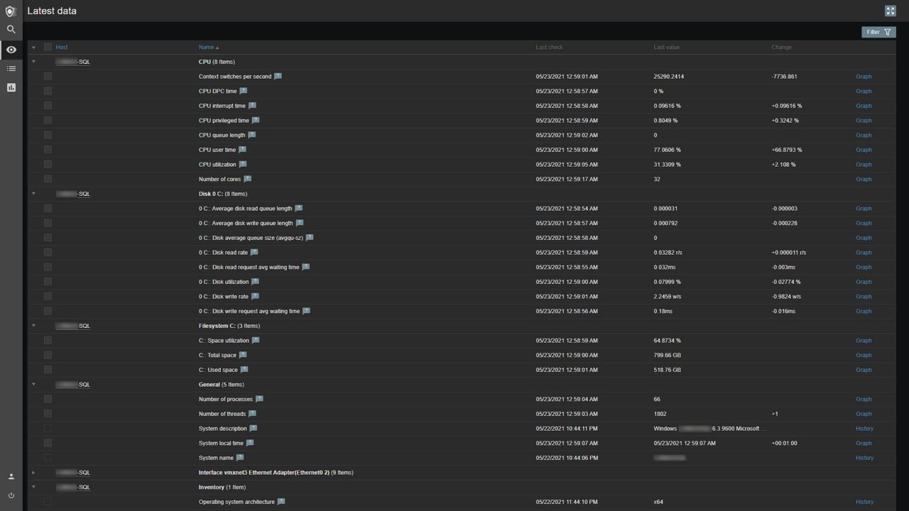
Task: Check the checkbox beside Number of processes
Action: pyautogui.click(x=48, y=399)
